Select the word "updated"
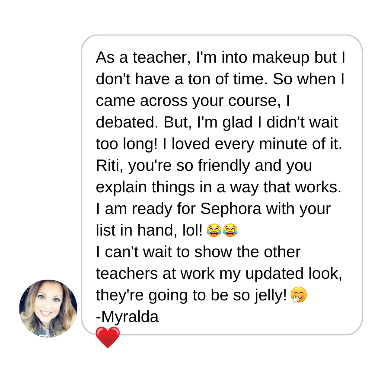389x389 pixels. (274, 274)
